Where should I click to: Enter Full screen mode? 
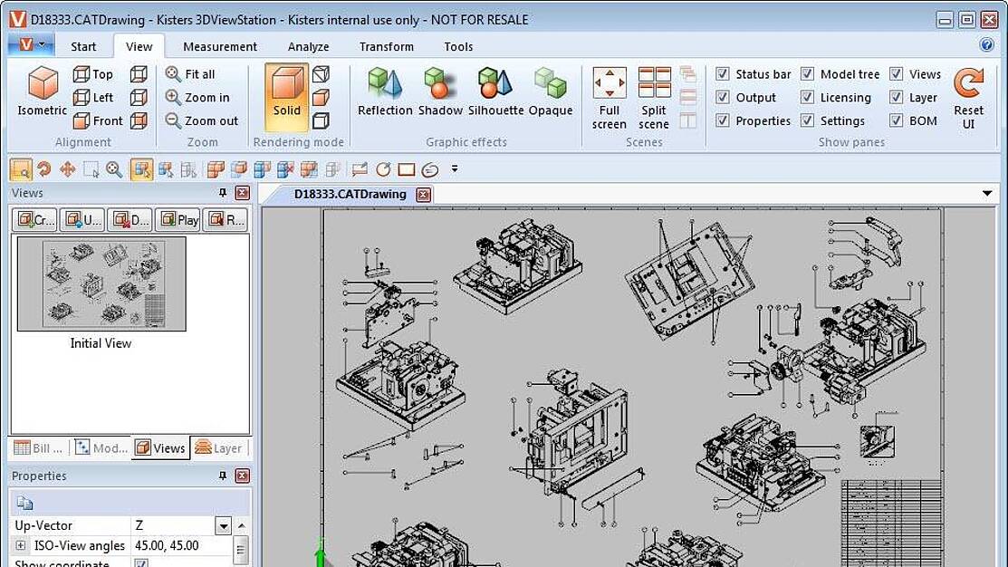pyautogui.click(x=610, y=84)
